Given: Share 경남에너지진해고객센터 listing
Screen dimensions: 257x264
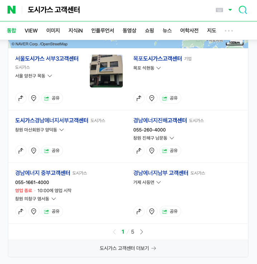Looking at the screenshot, I should (x=170, y=150).
